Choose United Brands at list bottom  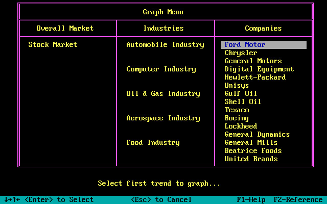point(251,159)
